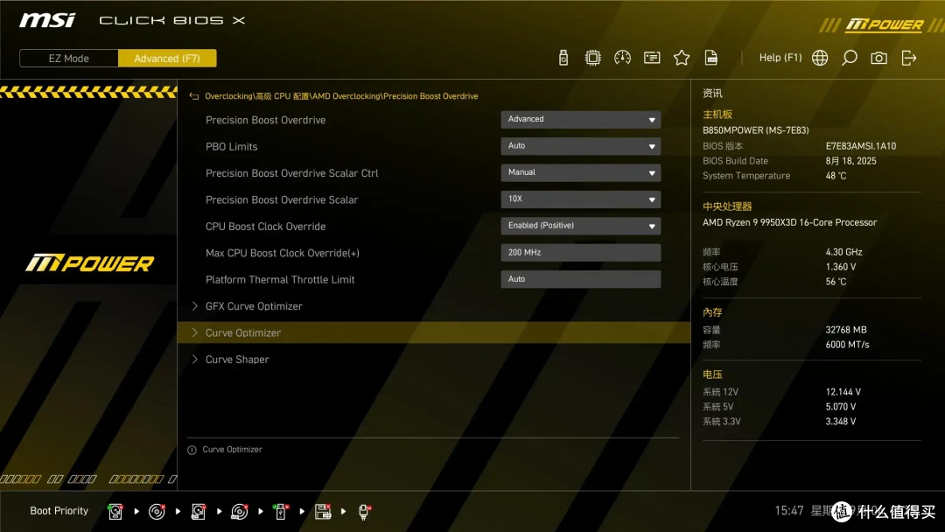Click the Precision Boost Overdrive setting label
945x532 pixels.
pos(265,120)
